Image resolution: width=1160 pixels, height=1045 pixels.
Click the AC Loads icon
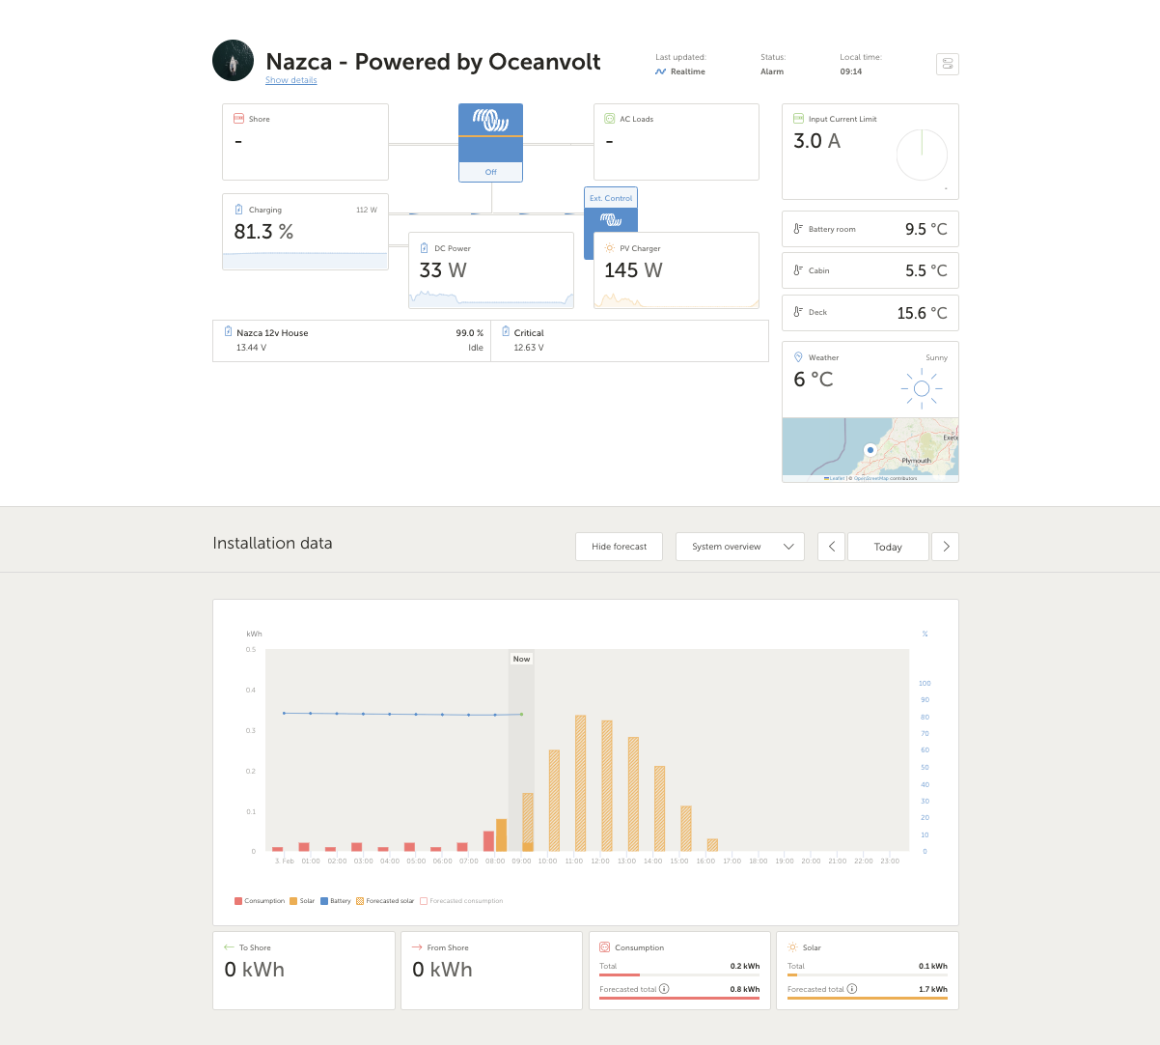pos(610,119)
